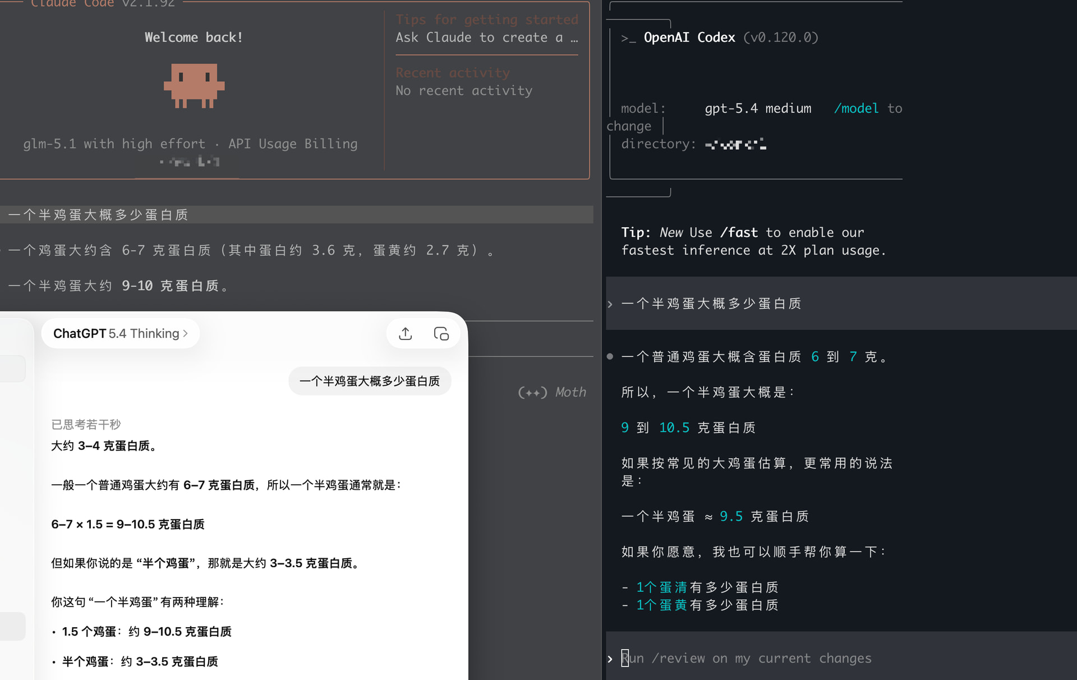Click '/fast' tip text in Codex
This screenshot has height=680, width=1077.
[x=739, y=233]
